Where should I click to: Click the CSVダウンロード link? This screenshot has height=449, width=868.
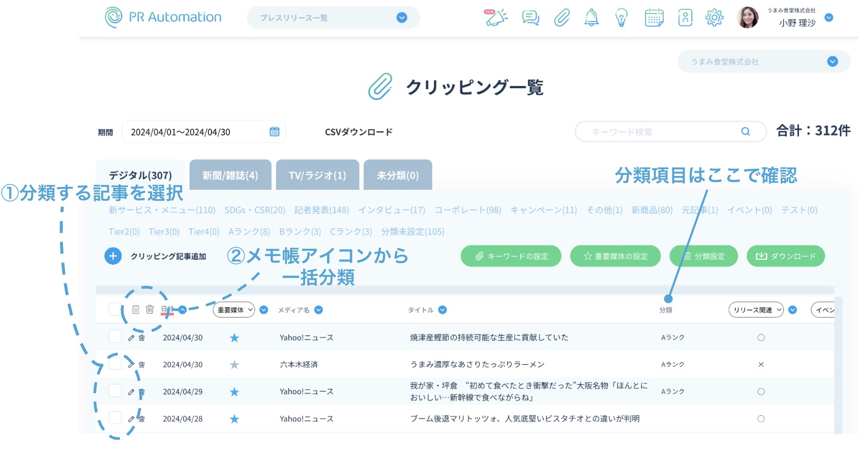click(358, 132)
